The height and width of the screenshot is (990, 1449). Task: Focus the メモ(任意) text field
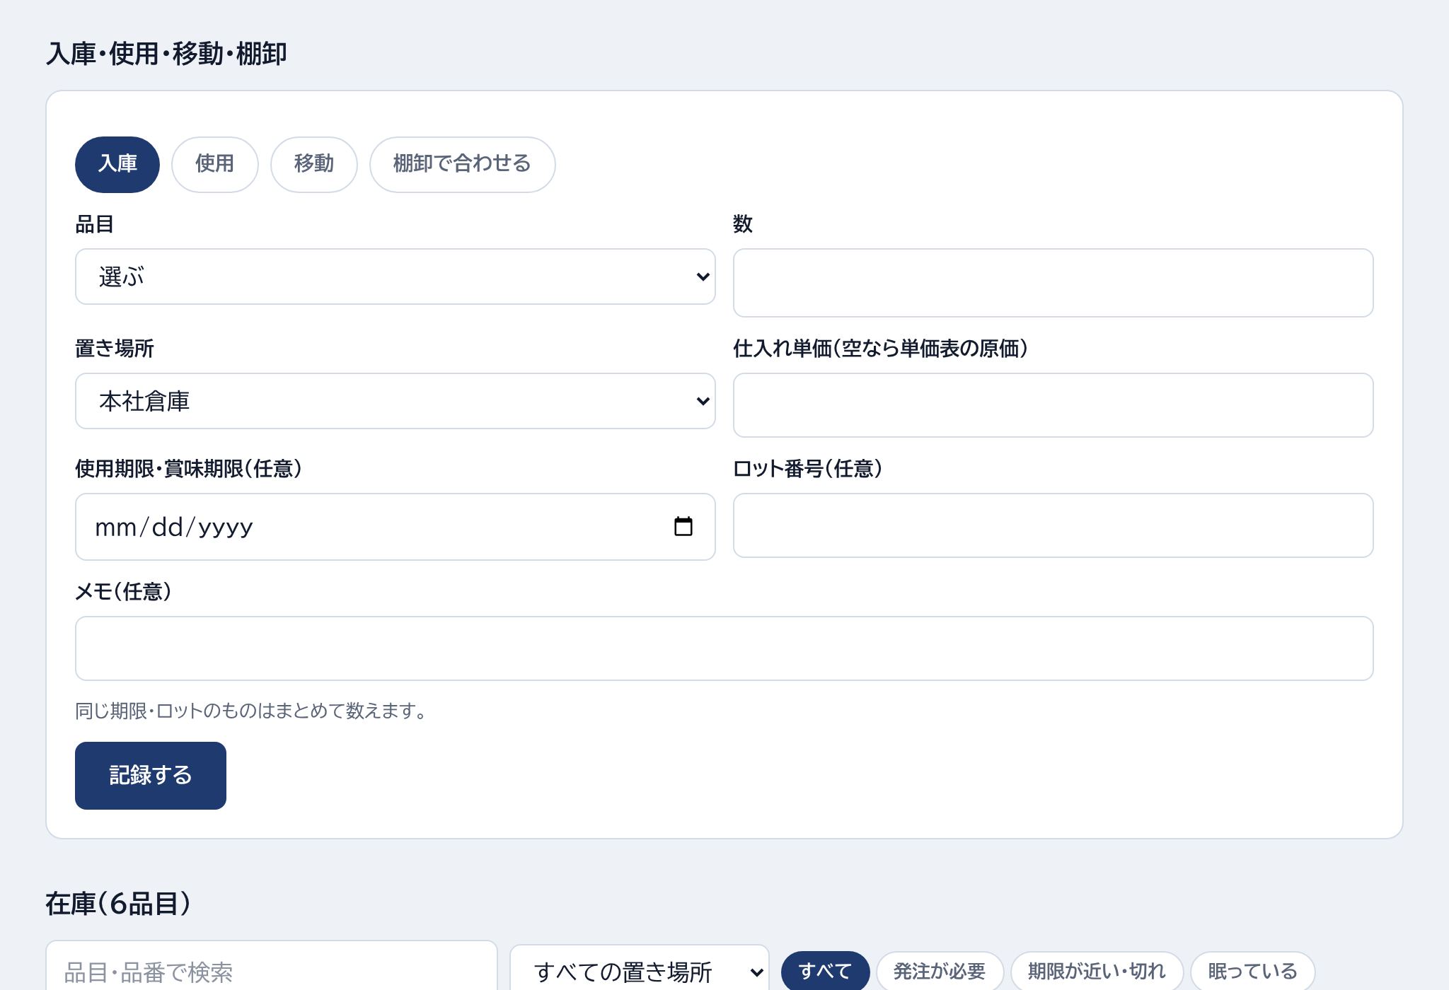[724, 648]
